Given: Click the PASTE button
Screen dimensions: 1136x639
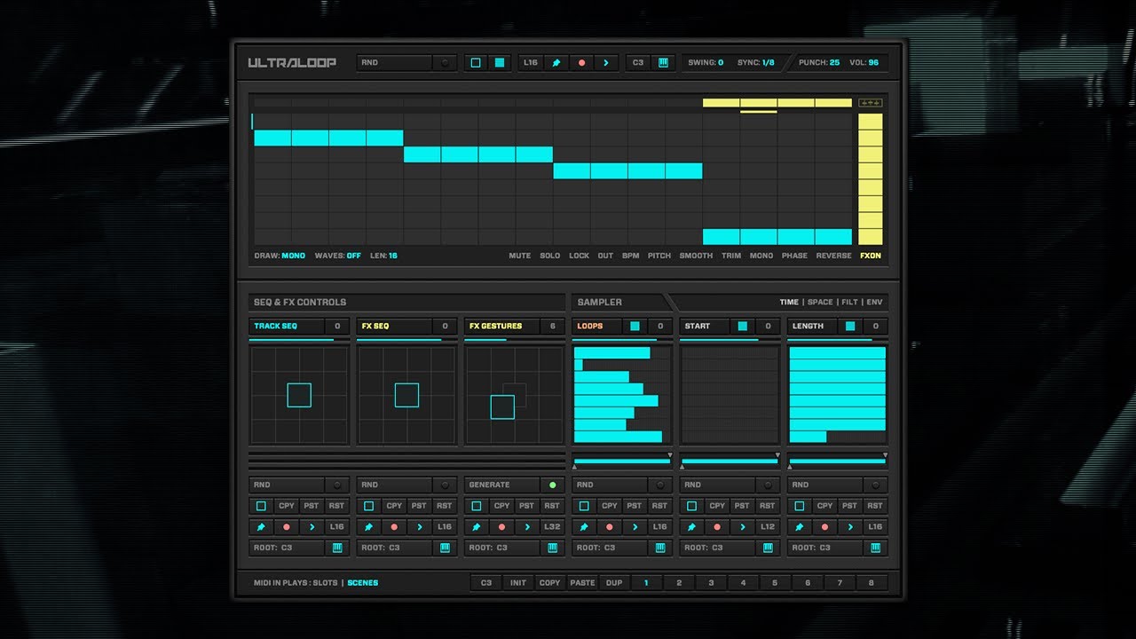Looking at the screenshot, I should coord(582,583).
